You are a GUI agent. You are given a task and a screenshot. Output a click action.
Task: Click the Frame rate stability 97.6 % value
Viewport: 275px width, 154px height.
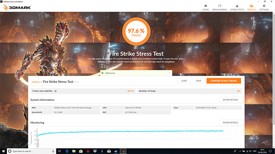130,91
